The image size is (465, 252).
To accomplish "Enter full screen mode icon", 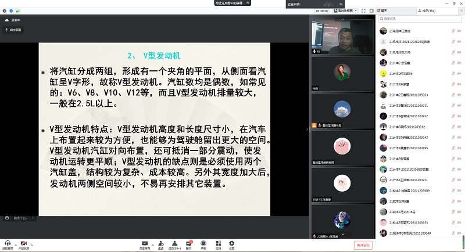I will coord(364,10).
